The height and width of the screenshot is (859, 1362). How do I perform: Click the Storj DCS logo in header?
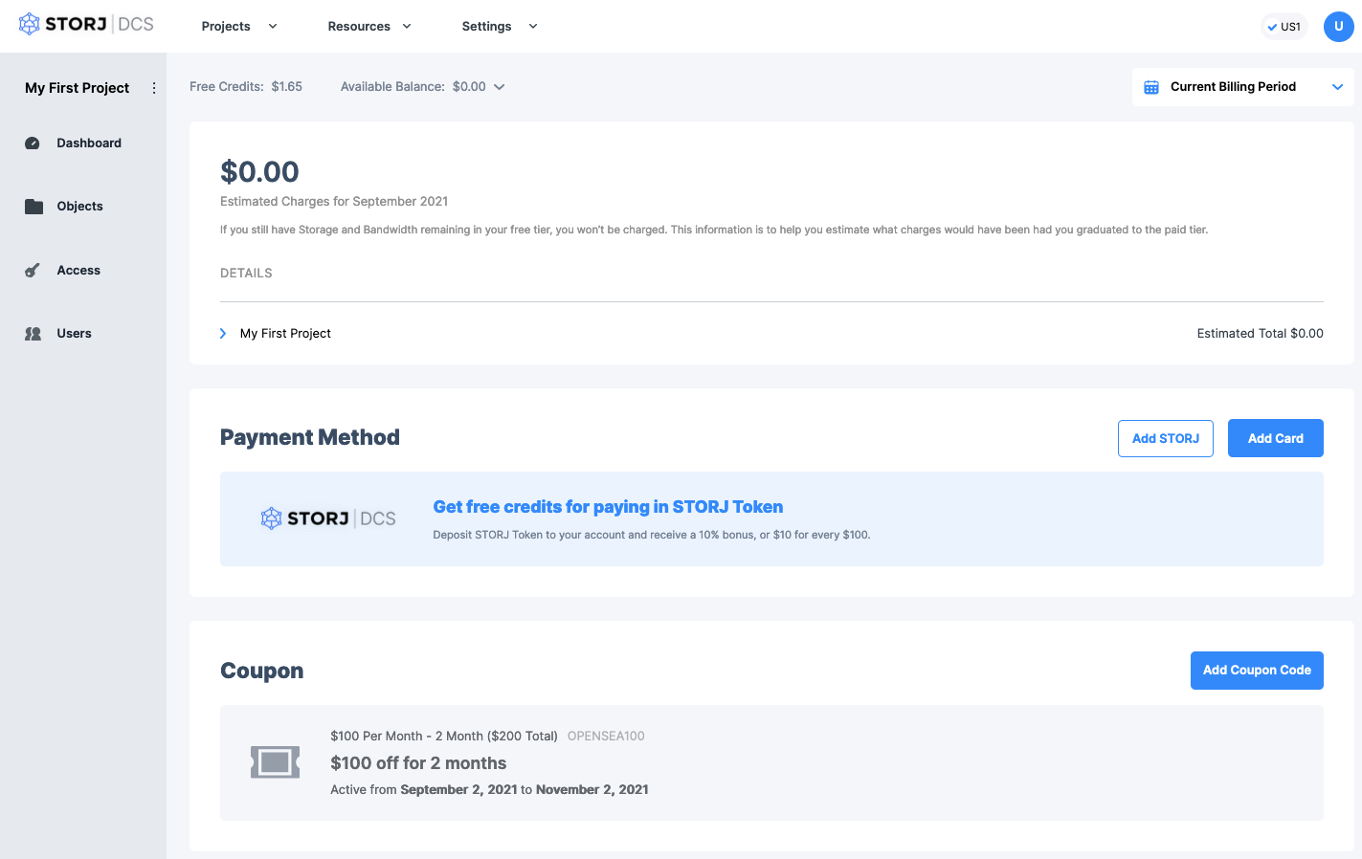[86, 24]
